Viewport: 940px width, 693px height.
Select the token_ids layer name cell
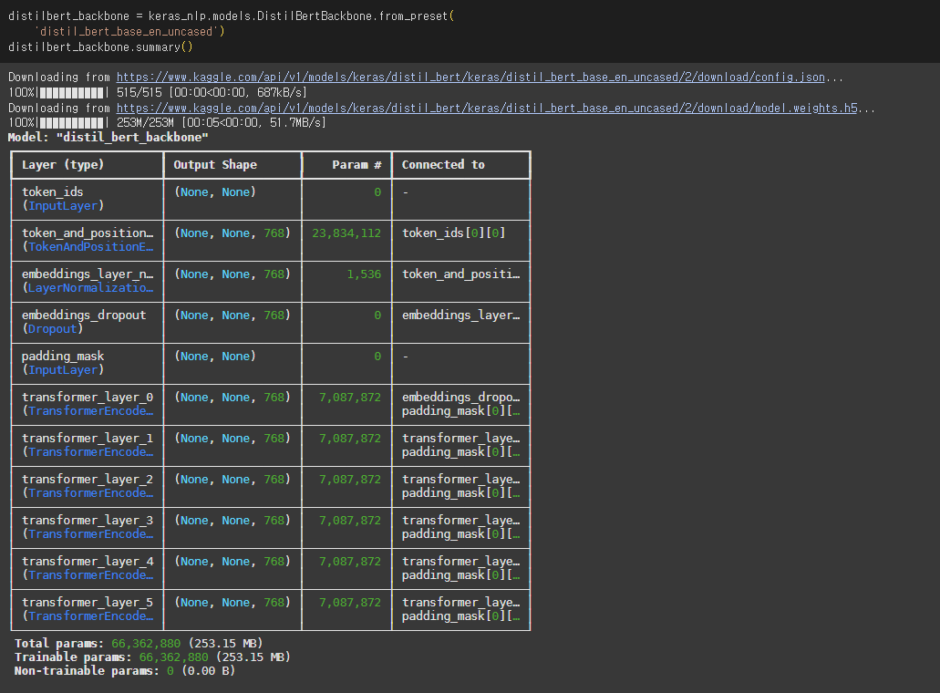click(87, 199)
